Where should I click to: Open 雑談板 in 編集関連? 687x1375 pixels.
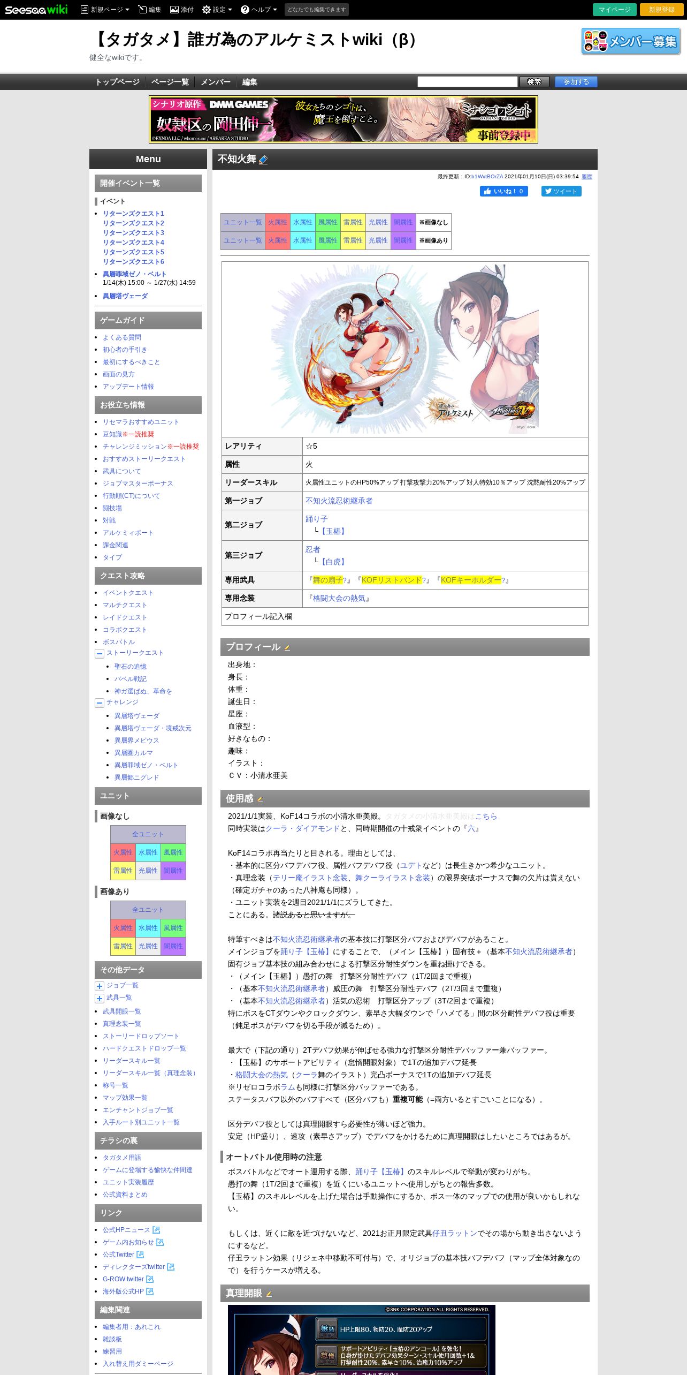(x=112, y=1339)
